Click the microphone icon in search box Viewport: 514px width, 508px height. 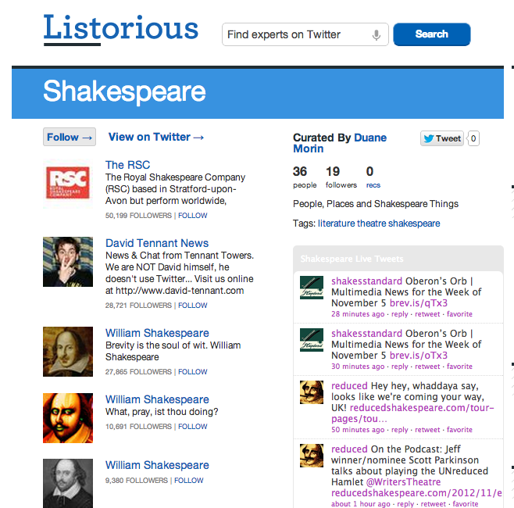[x=377, y=34]
